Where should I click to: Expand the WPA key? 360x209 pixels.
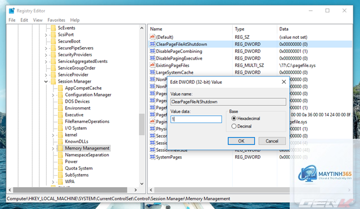[x=53, y=182]
